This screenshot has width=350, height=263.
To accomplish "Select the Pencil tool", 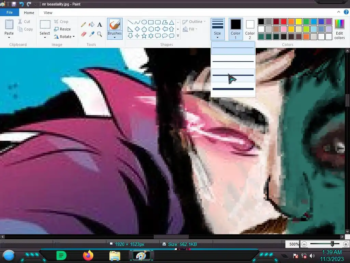I will coord(83,25).
